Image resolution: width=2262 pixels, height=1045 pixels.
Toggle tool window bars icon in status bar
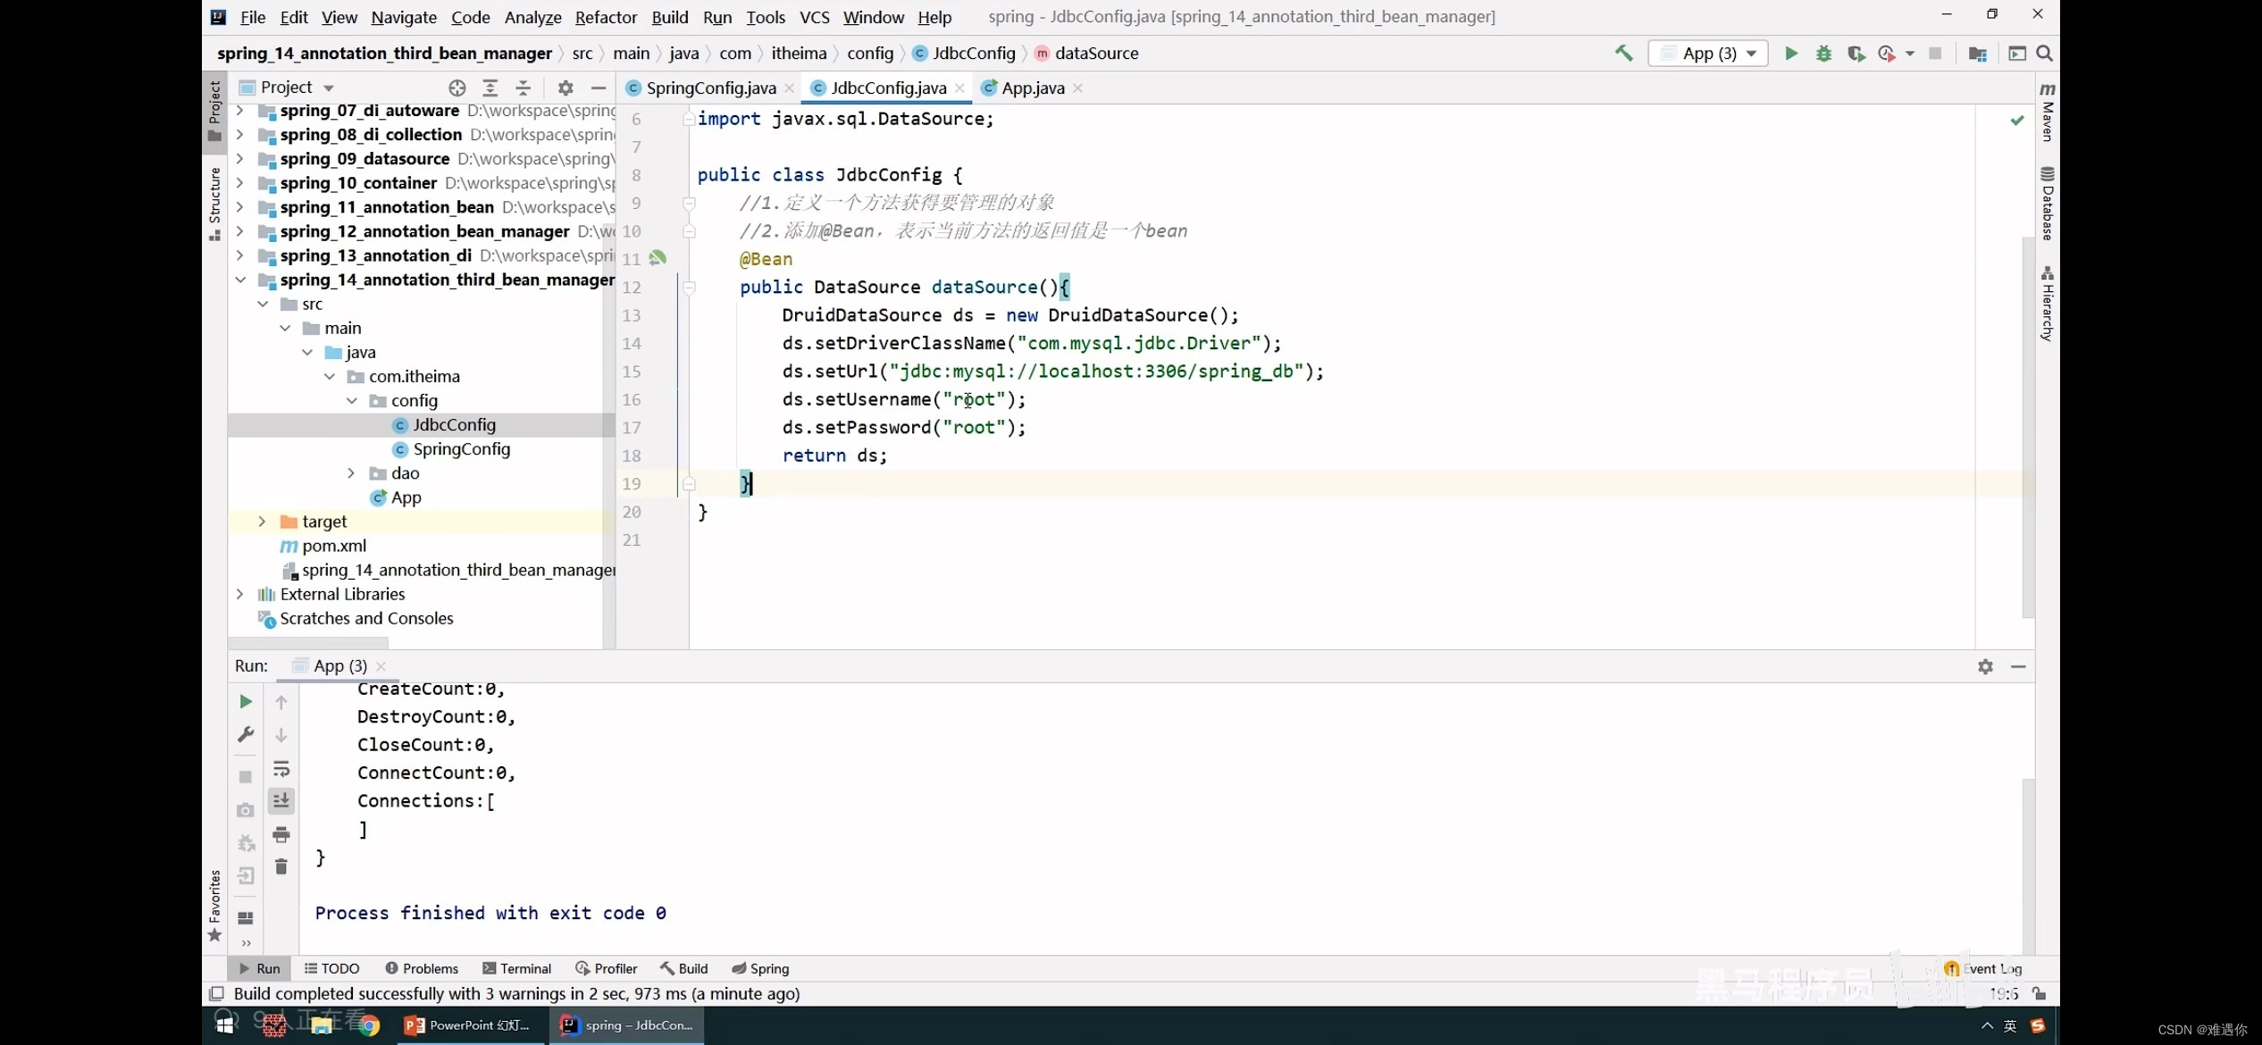point(216,993)
